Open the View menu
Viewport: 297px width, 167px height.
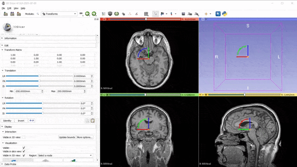tap(16, 8)
